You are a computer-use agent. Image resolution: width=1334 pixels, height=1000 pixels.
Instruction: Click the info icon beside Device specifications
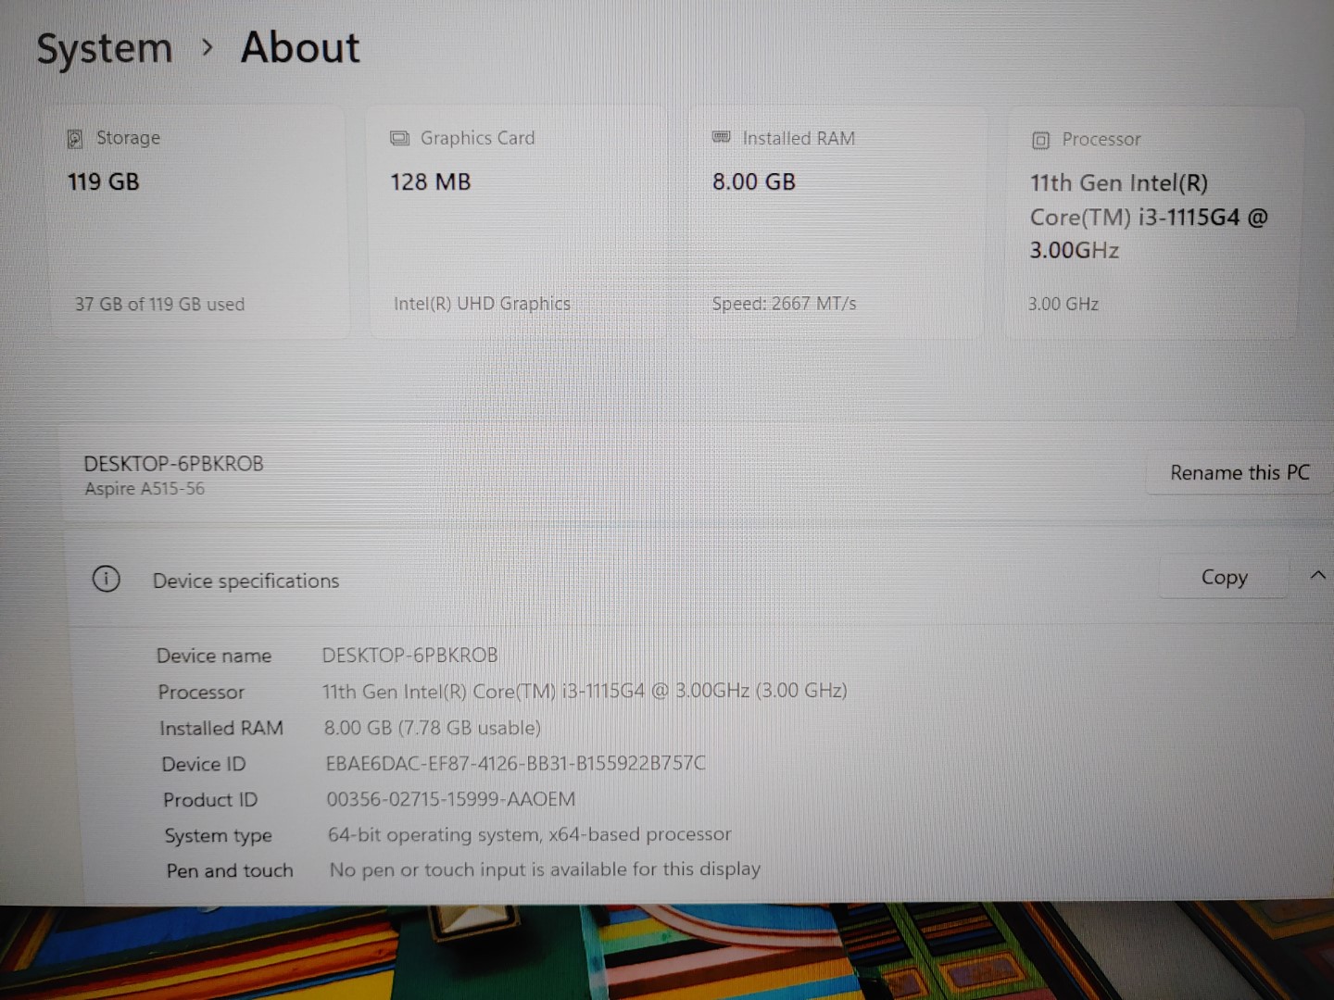click(107, 579)
